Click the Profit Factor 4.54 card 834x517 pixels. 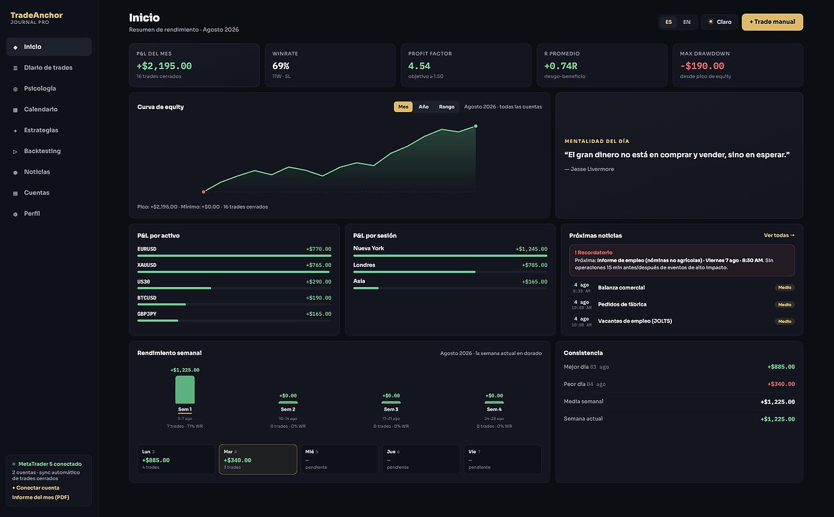point(466,65)
